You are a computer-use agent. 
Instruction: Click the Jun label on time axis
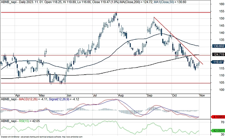coord(69,95)
